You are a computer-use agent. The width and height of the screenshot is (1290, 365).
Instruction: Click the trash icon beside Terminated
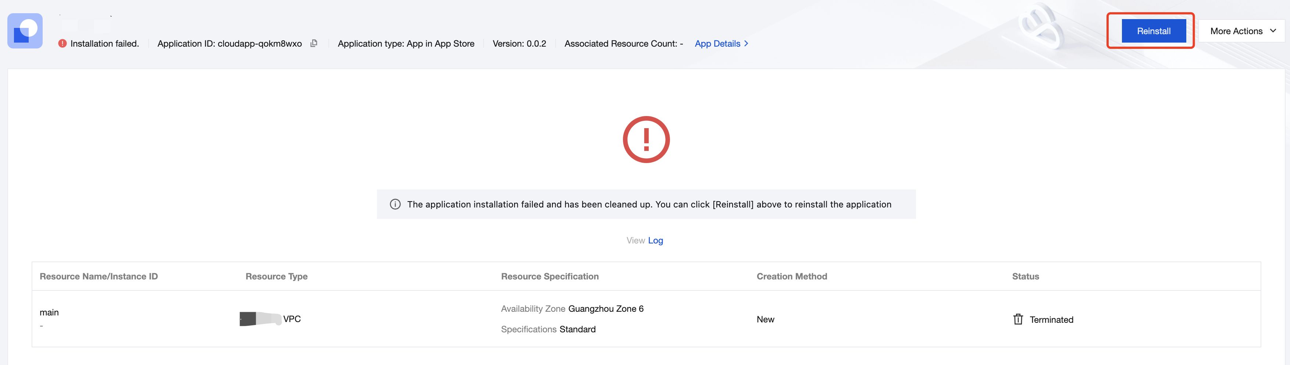[x=1018, y=319]
